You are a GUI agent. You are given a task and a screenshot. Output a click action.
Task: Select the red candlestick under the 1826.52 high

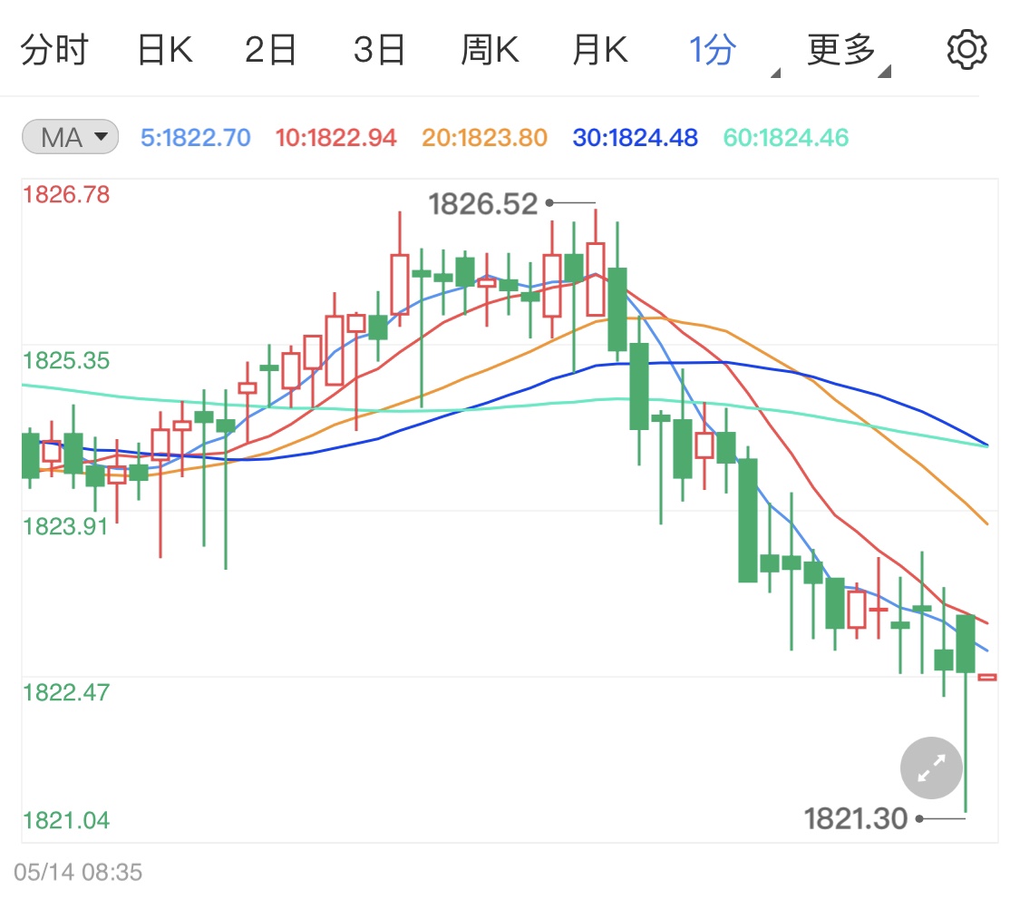coord(595,263)
